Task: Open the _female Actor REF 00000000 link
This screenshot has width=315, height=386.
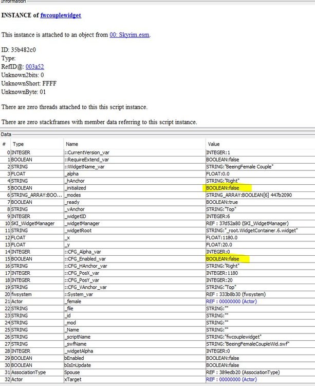Action: pyautogui.click(x=231, y=301)
